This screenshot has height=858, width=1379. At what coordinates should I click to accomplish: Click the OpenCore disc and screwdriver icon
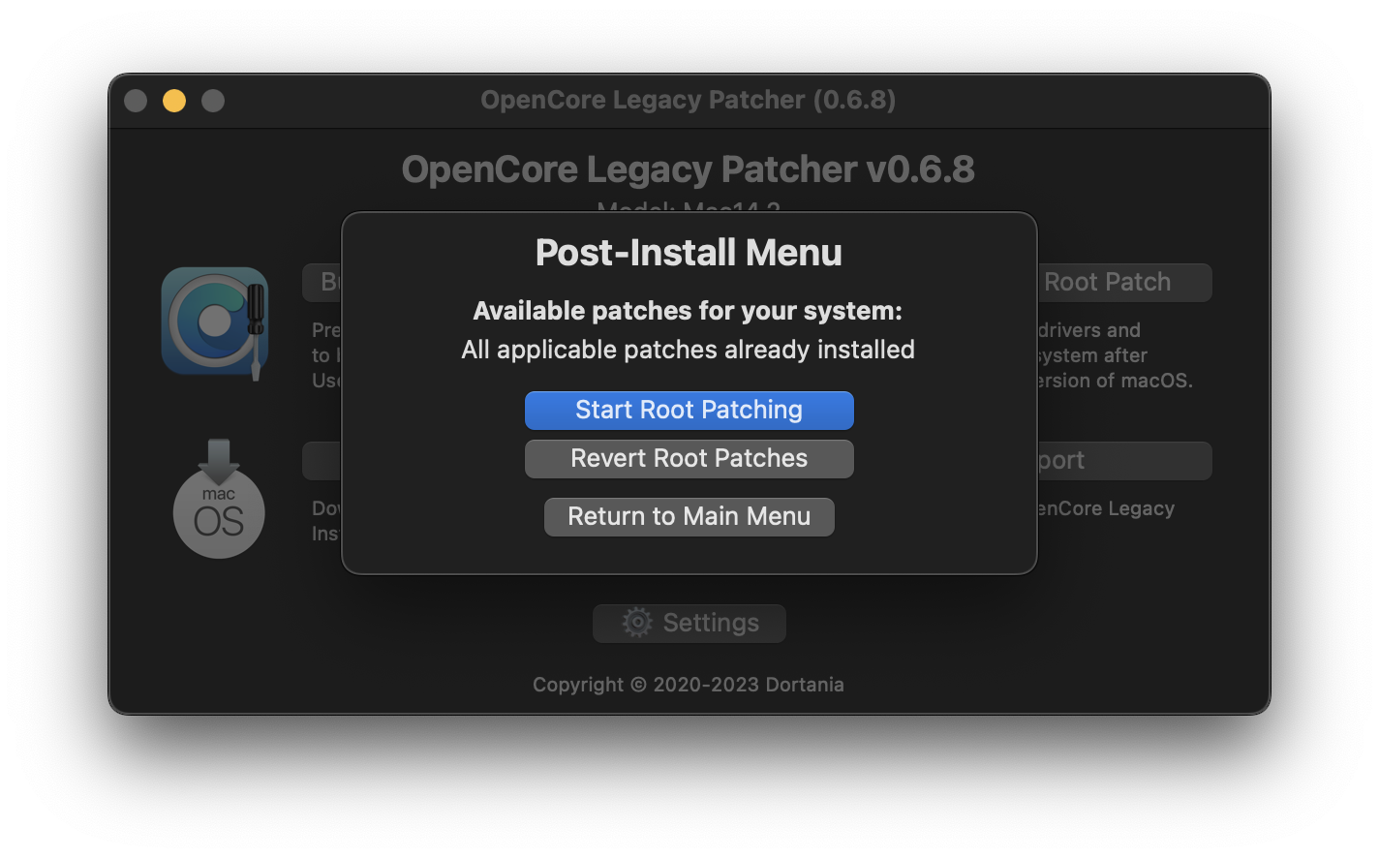click(x=215, y=322)
